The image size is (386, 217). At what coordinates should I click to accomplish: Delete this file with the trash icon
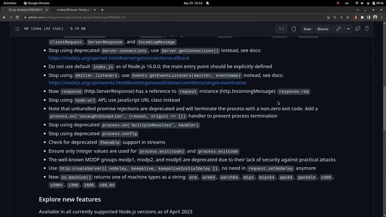point(367,29)
